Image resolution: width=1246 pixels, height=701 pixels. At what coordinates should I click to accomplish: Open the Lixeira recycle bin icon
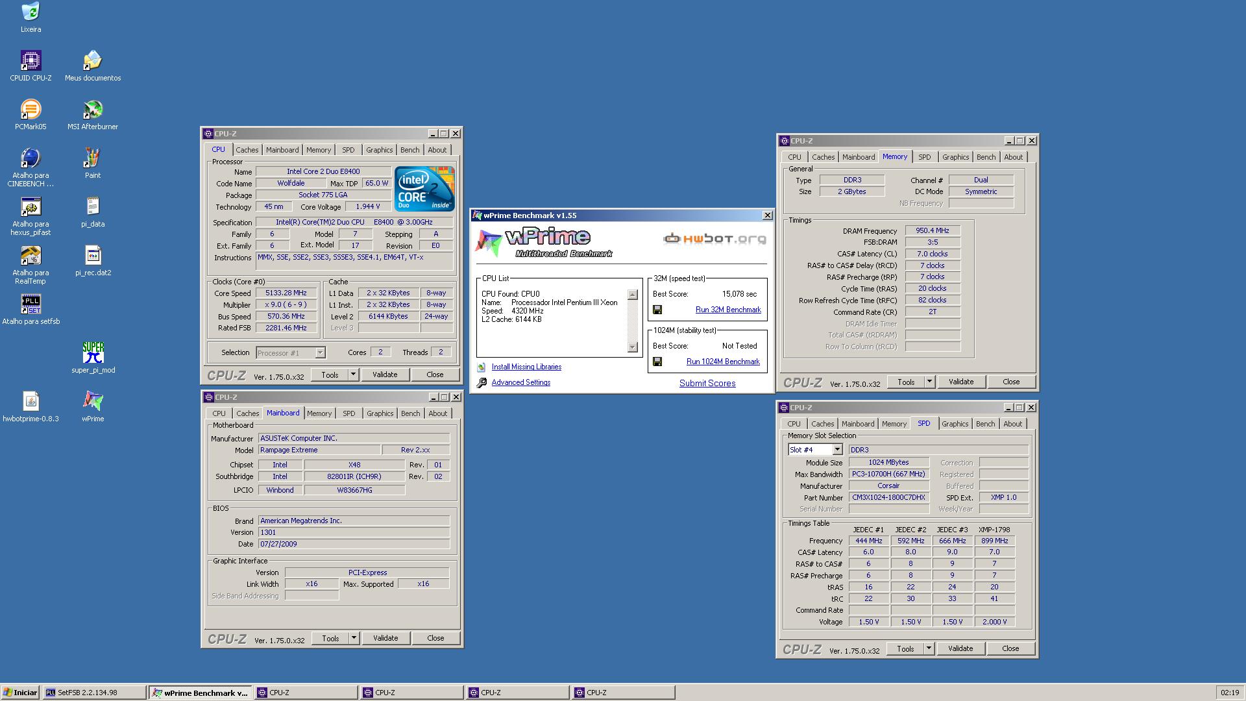point(31,12)
